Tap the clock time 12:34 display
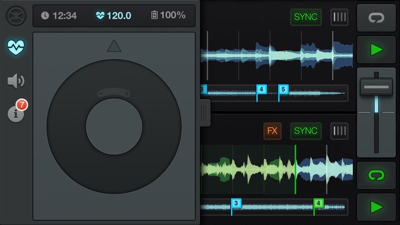This screenshot has width=400, height=225. click(59, 16)
